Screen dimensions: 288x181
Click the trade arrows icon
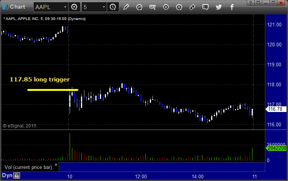click(x=192, y=7)
